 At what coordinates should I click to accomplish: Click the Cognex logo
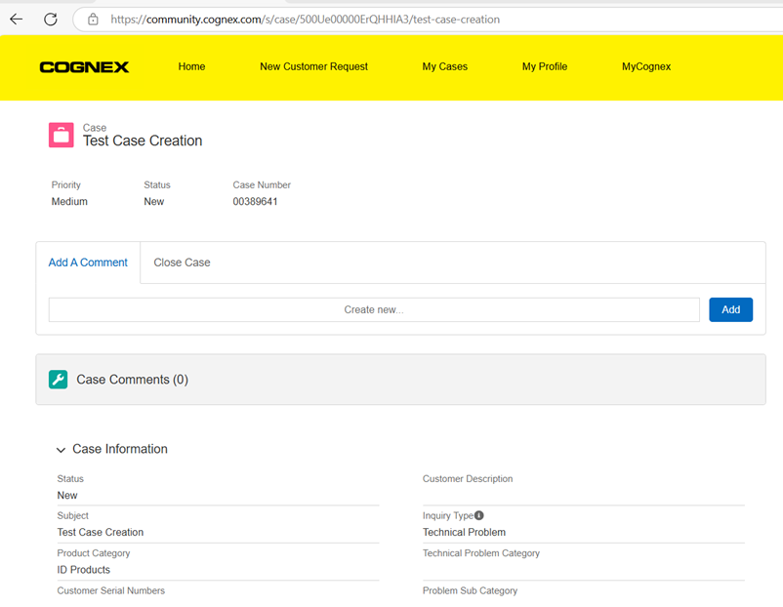pos(84,67)
